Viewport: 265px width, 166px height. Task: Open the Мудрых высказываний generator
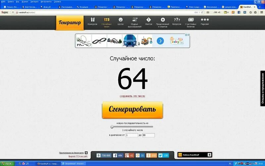pos(134,23)
